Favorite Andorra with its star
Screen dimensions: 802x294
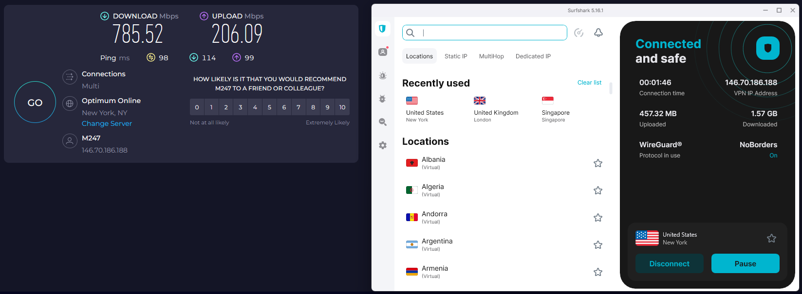pyautogui.click(x=598, y=218)
